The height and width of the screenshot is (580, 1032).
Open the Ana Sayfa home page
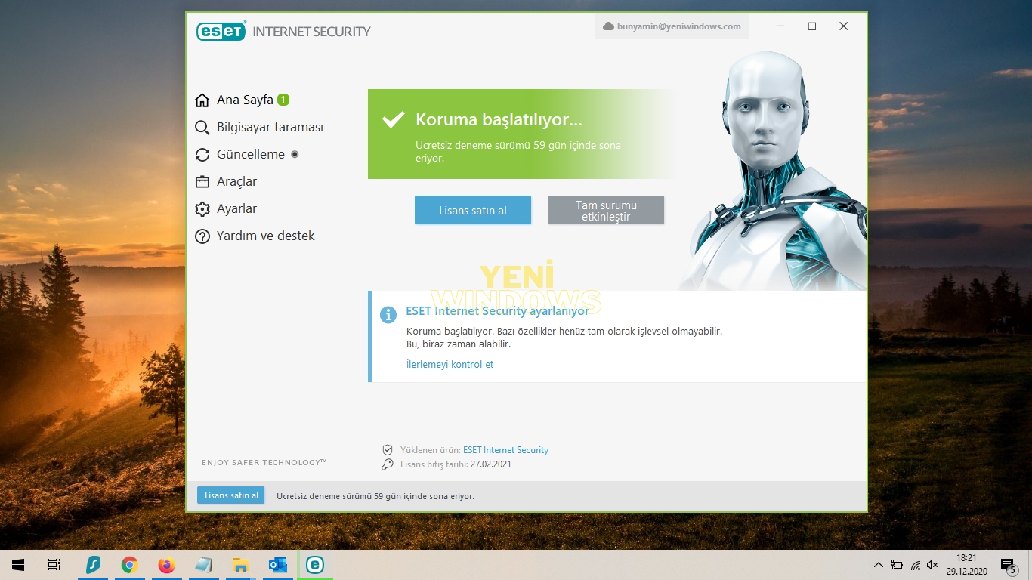pyautogui.click(x=245, y=100)
